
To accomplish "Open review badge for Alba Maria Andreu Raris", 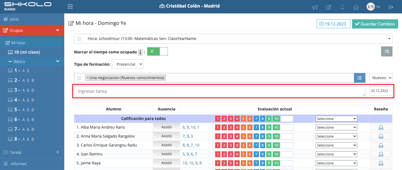I will click(381, 127).
